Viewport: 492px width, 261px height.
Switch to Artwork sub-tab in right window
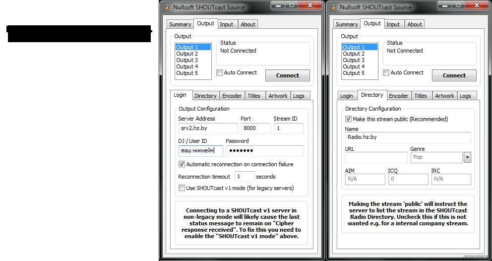pos(444,96)
